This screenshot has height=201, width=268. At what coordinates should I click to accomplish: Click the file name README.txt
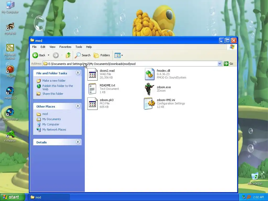[107, 85]
